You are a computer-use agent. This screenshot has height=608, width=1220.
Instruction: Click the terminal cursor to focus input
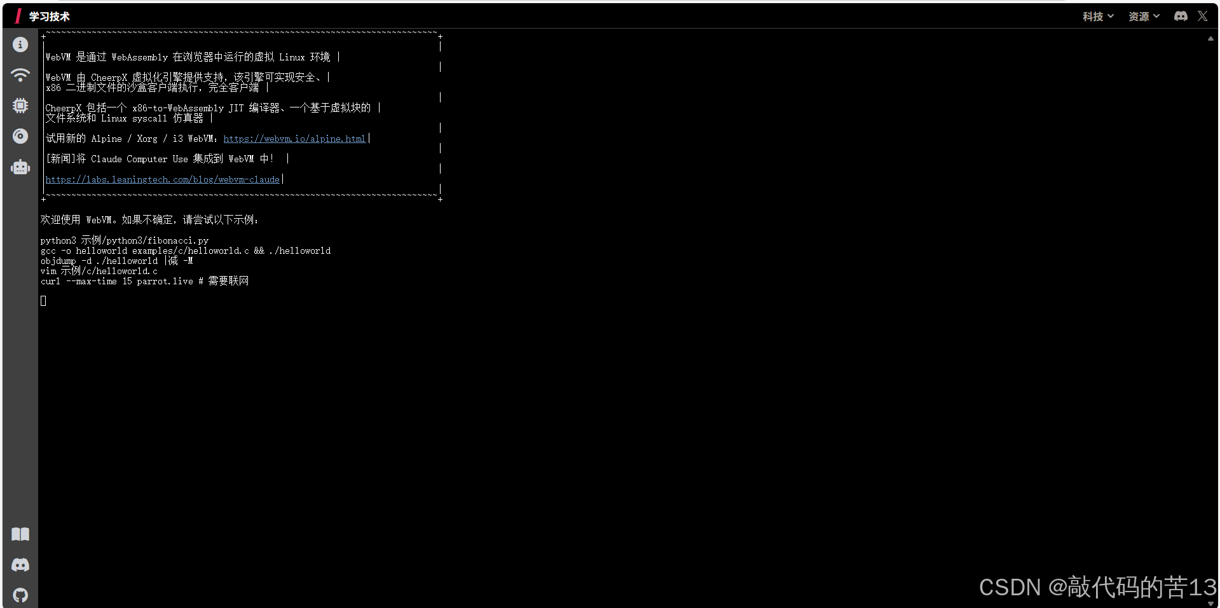[43, 300]
